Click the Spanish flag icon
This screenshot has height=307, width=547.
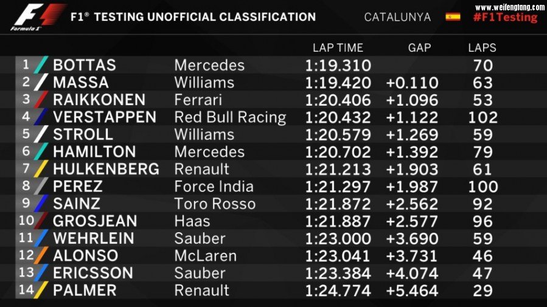453,16
